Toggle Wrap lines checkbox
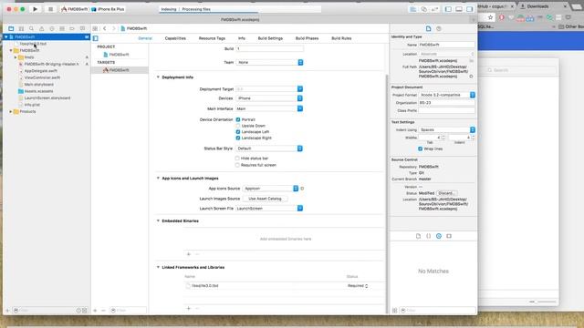 [420, 149]
